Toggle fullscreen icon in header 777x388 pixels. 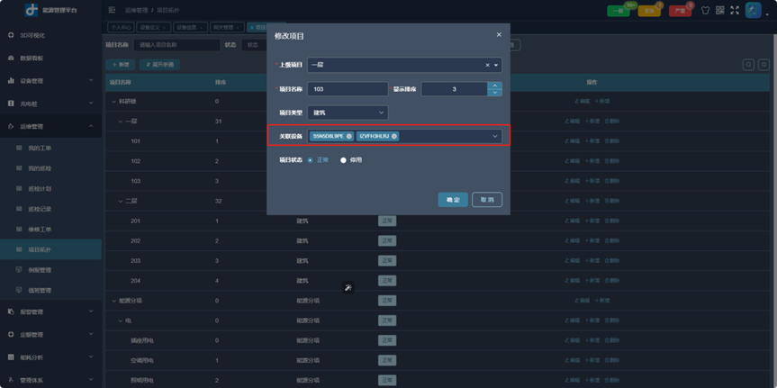(x=735, y=10)
